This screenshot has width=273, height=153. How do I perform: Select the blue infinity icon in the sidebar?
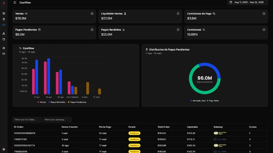[x=4, y=25]
